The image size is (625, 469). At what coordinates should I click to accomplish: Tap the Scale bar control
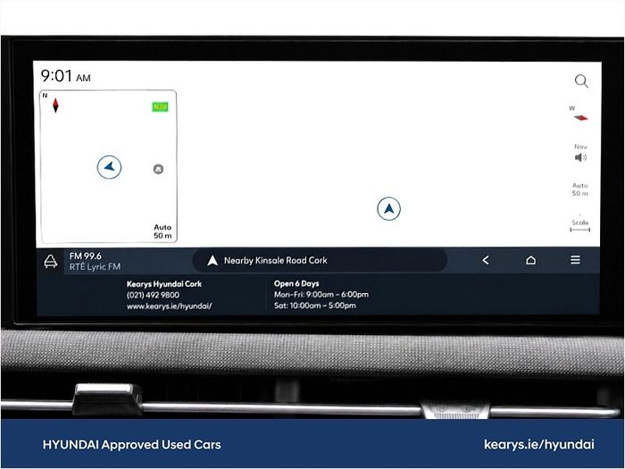(580, 225)
